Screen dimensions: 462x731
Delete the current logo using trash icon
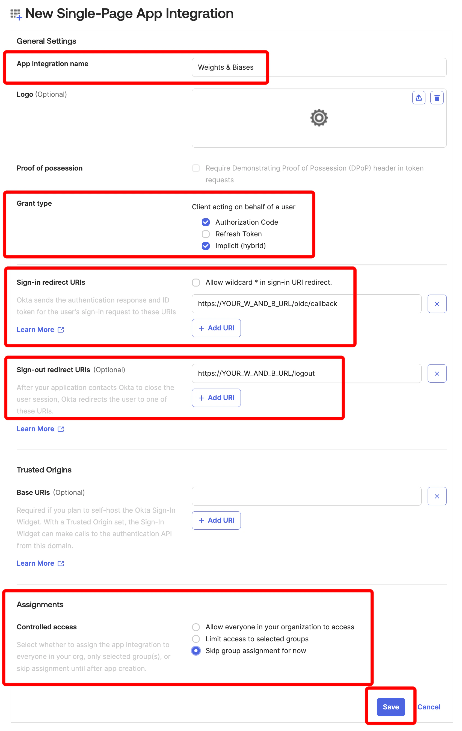point(437,98)
